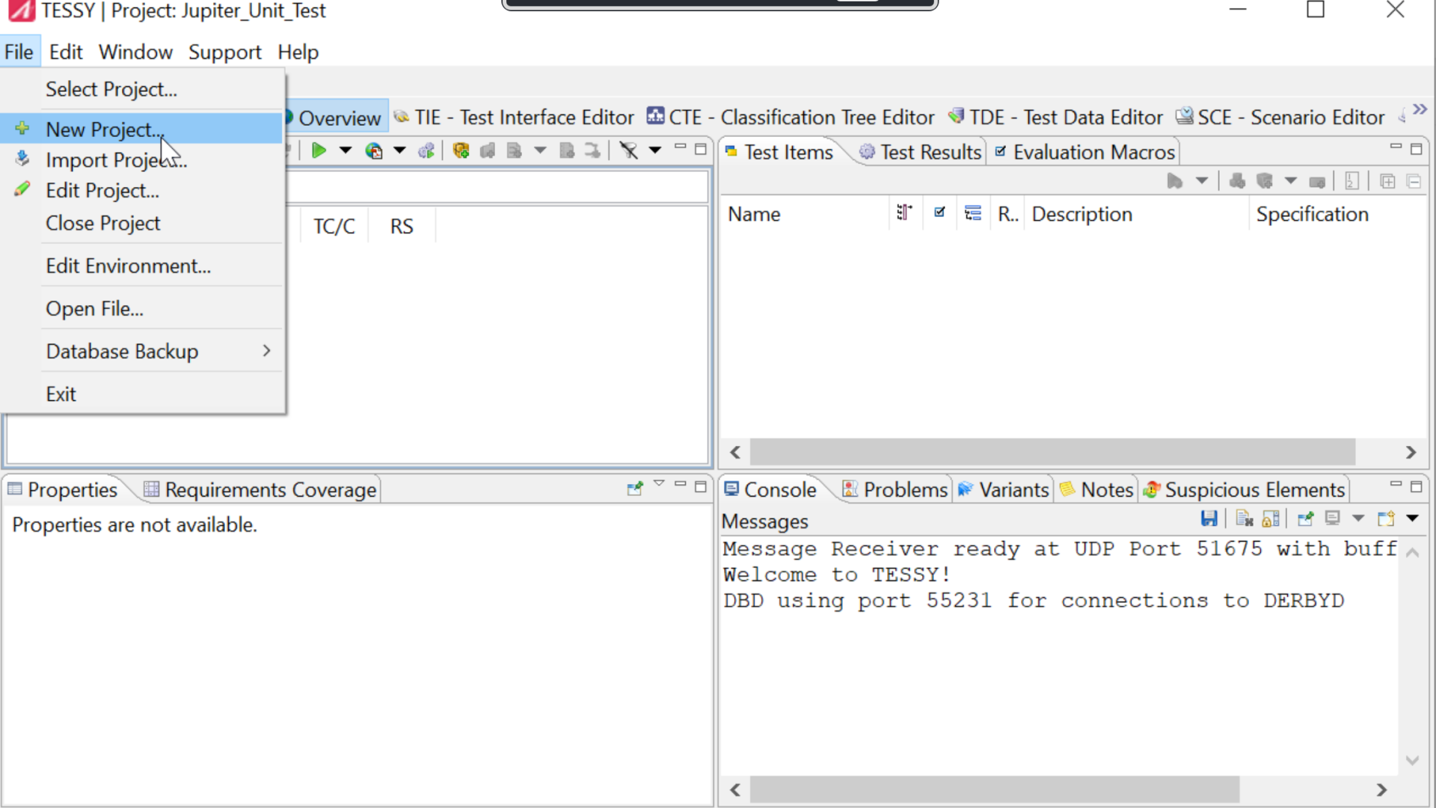Screen dimensions: 1436x808
Task: Open CTE - Classification Tree Editor perspective
Action: coord(791,117)
